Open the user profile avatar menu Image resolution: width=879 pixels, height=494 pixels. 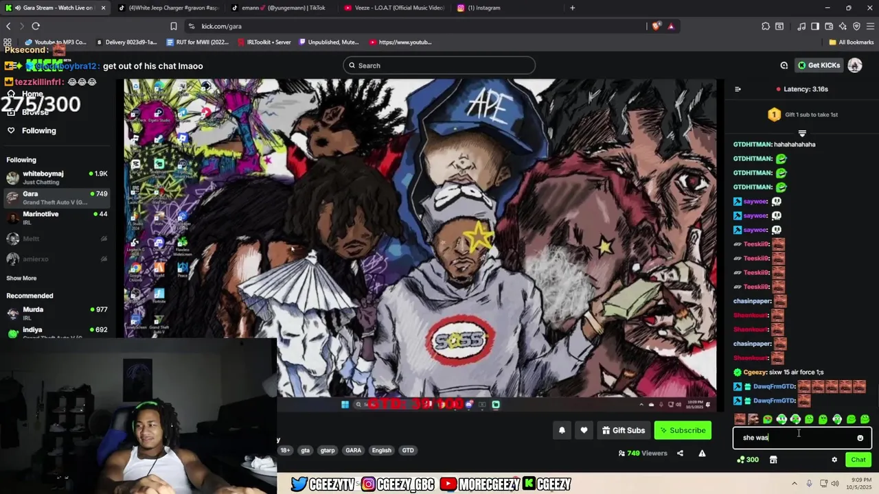pyautogui.click(x=855, y=65)
